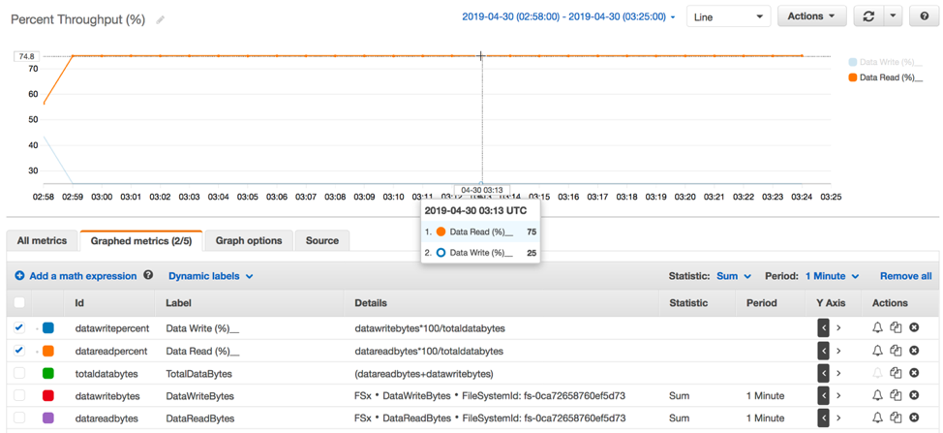The image size is (943, 433).
Task: Create alarm for datawritebytes row
Action: 878,396
